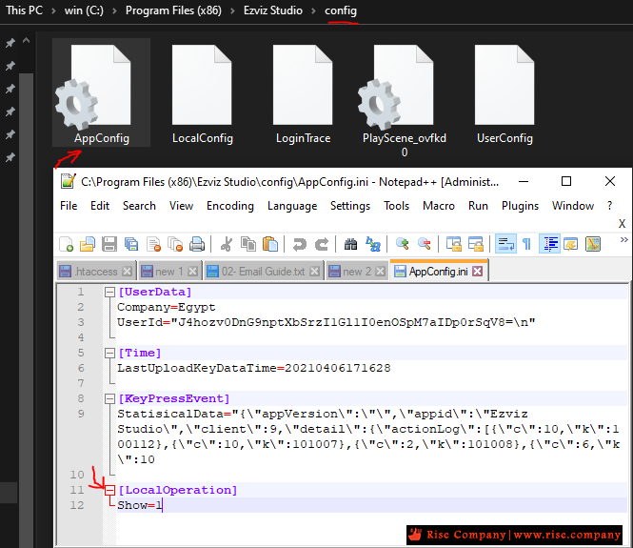
Task: Open the ? help menu
Action: (609, 206)
